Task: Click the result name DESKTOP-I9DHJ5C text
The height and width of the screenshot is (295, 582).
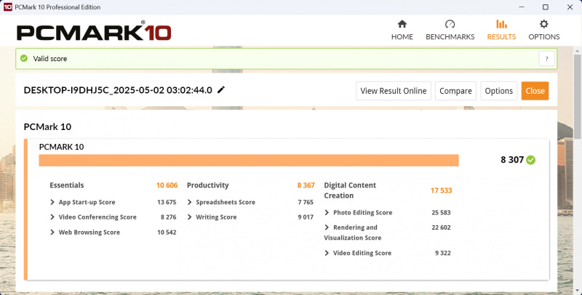Action: [118, 90]
